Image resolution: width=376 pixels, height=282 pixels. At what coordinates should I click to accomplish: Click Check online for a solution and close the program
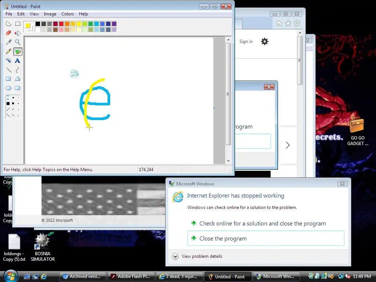(x=266, y=224)
